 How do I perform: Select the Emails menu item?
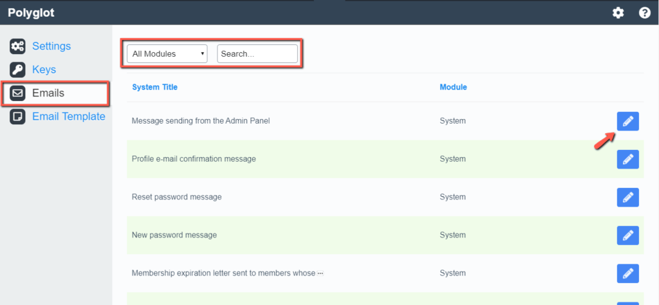click(x=48, y=93)
